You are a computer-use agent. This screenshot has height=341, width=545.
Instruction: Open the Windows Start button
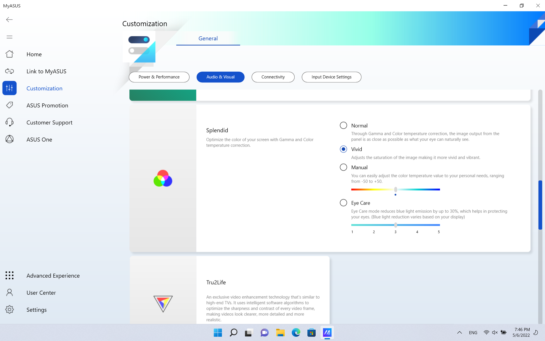click(218, 332)
